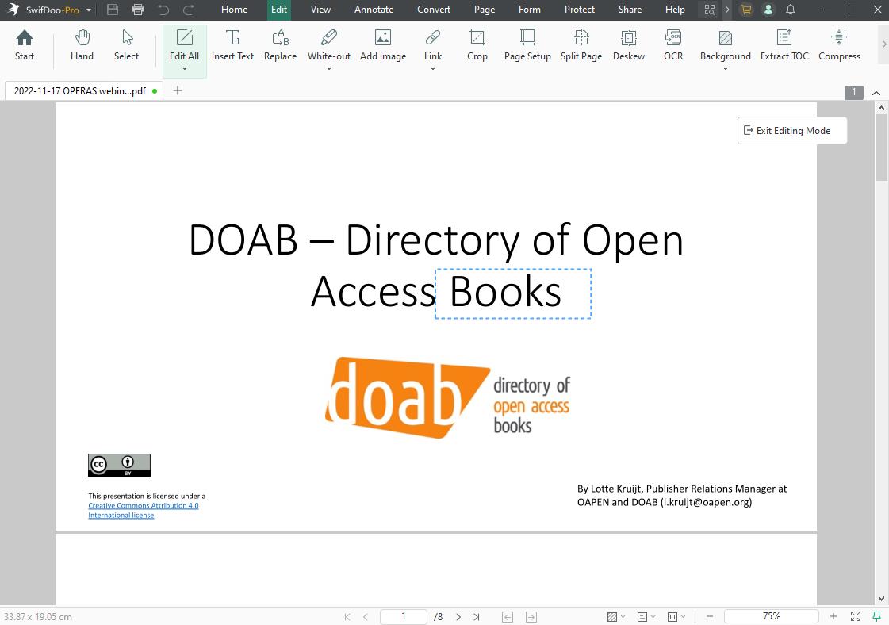Go to the first page

pyautogui.click(x=347, y=616)
